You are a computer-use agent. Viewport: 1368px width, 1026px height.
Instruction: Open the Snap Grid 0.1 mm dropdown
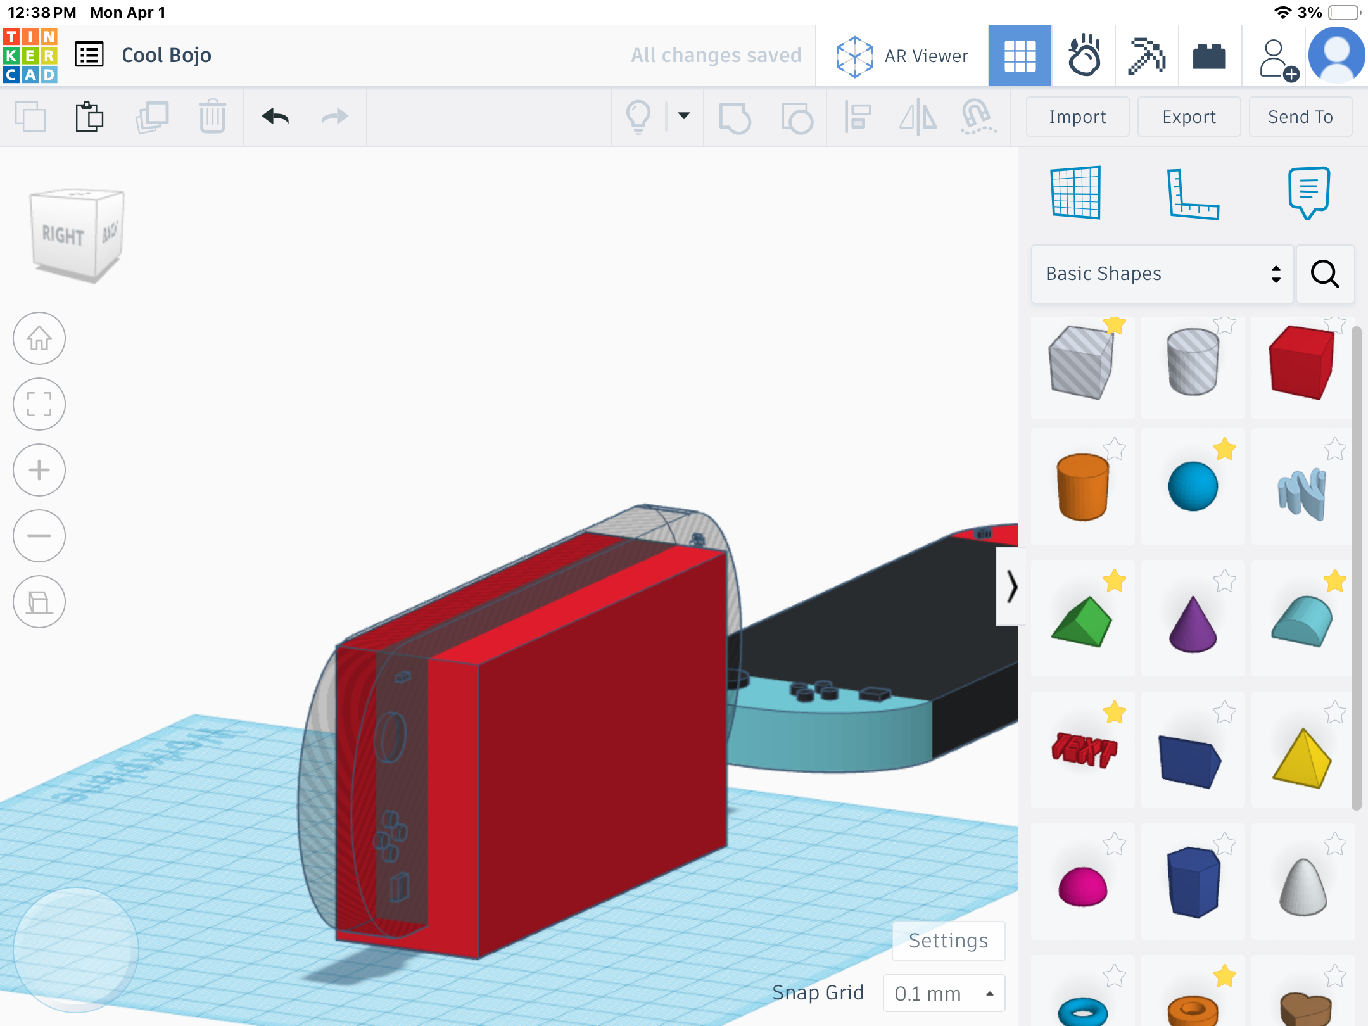click(944, 993)
